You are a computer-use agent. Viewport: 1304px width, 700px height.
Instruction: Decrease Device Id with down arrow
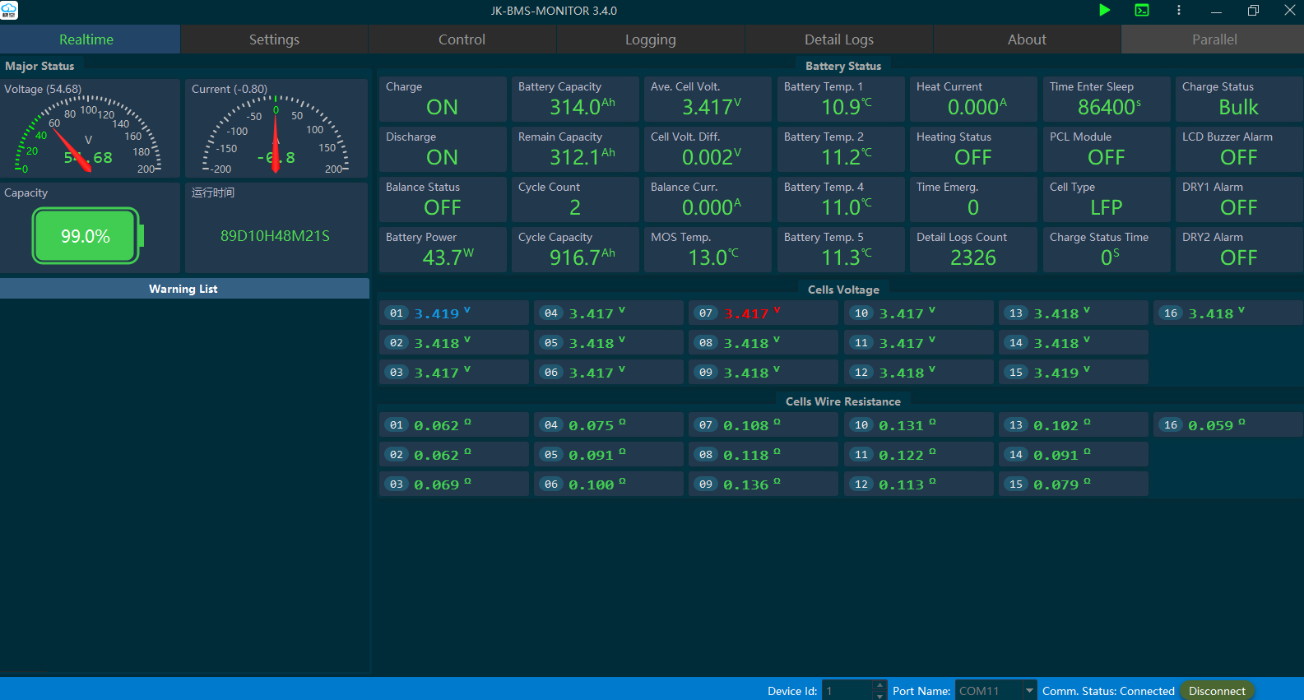pos(880,696)
